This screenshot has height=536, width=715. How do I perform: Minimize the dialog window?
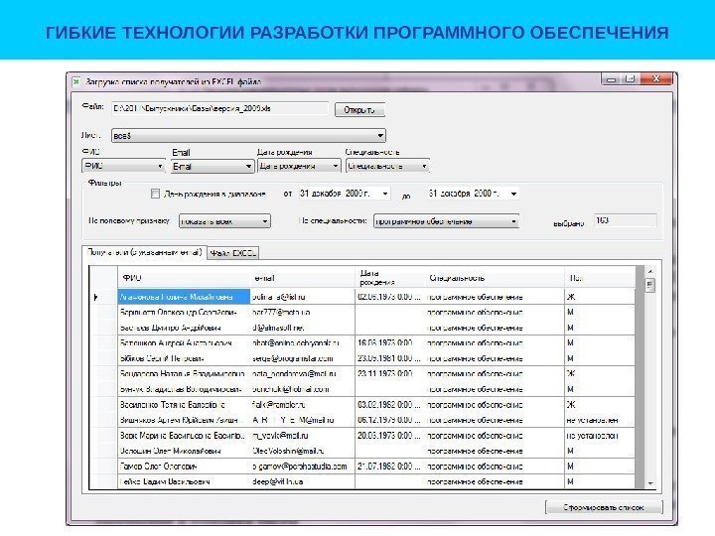(611, 79)
